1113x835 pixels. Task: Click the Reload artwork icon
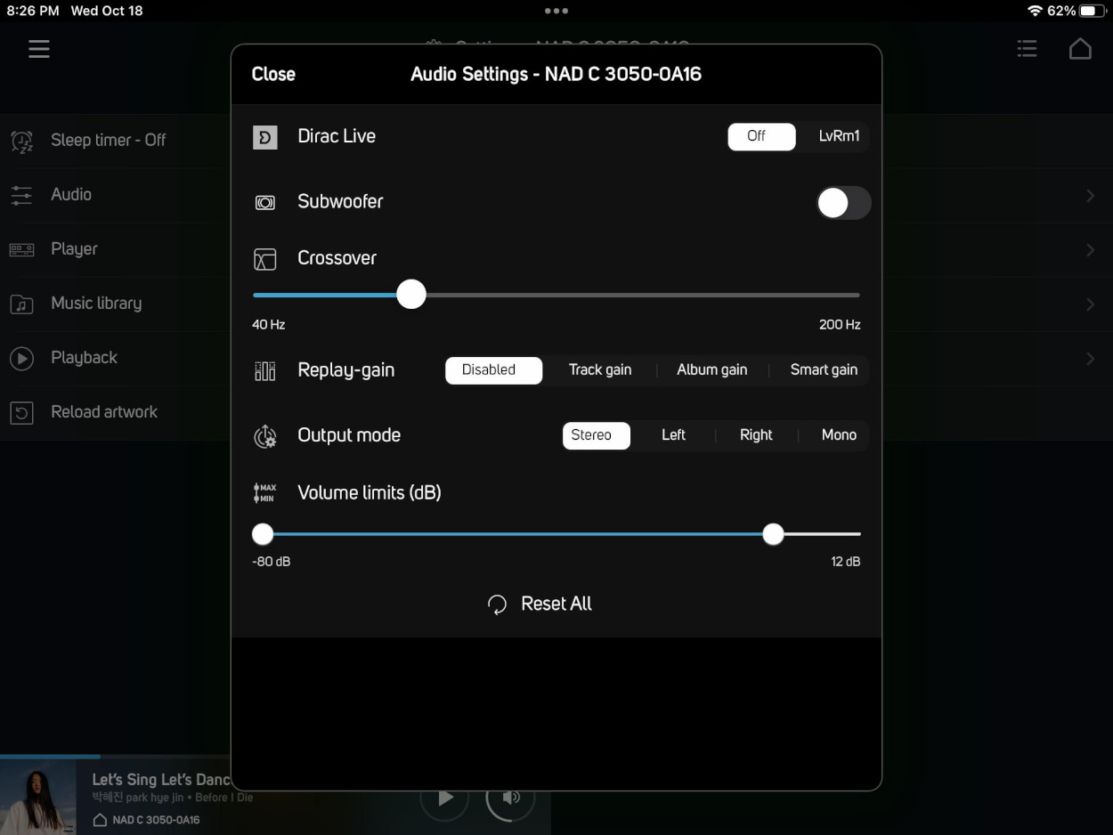21,412
